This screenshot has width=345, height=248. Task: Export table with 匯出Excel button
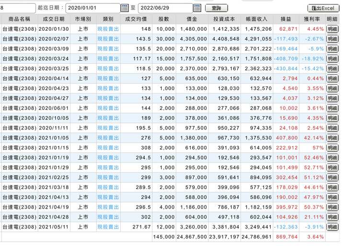(323, 8)
